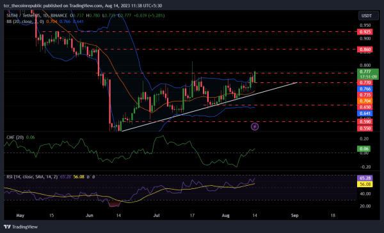384x233 pixels.
Task: Click the Aug date on time axis
Action: click(225, 215)
